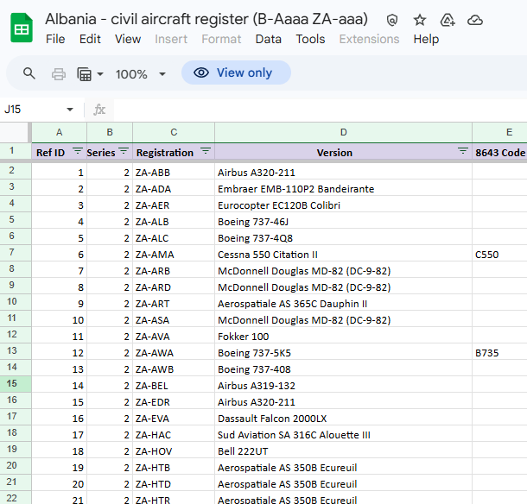Toggle the filter on the Ref ID column
Screen dimensions: 527x504
pos(78,152)
